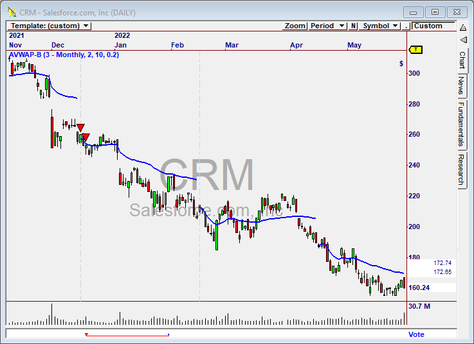Open the chart window icon in title bar
The width and height of the screenshot is (474, 344).
[12, 12]
